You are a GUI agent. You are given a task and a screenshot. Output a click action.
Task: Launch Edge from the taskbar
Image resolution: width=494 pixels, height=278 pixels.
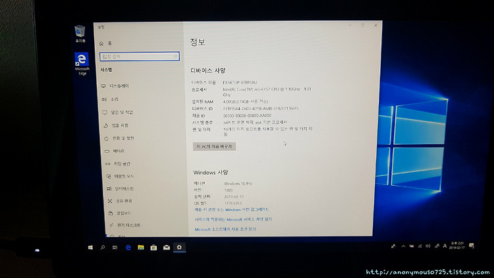128,248
